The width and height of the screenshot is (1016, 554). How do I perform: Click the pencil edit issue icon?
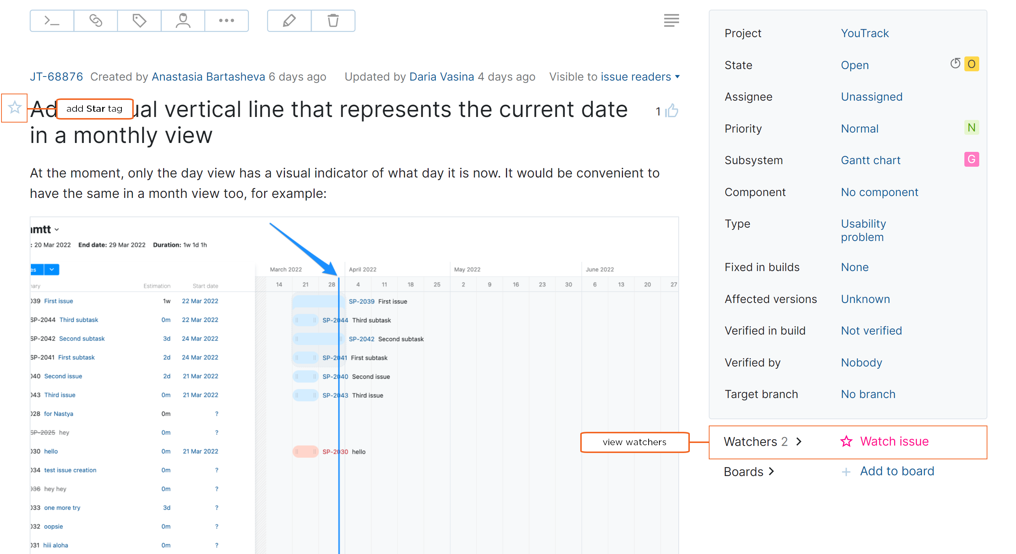289,21
